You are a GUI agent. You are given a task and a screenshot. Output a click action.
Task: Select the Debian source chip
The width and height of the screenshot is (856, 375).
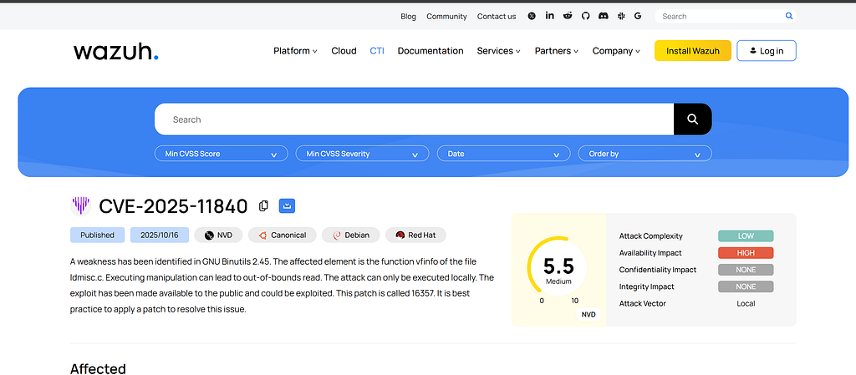[350, 235]
